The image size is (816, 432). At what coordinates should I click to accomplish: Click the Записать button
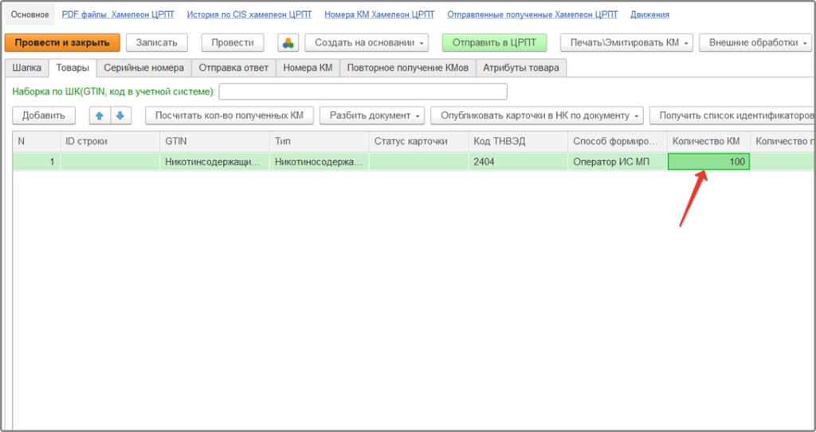[x=157, y=43]
